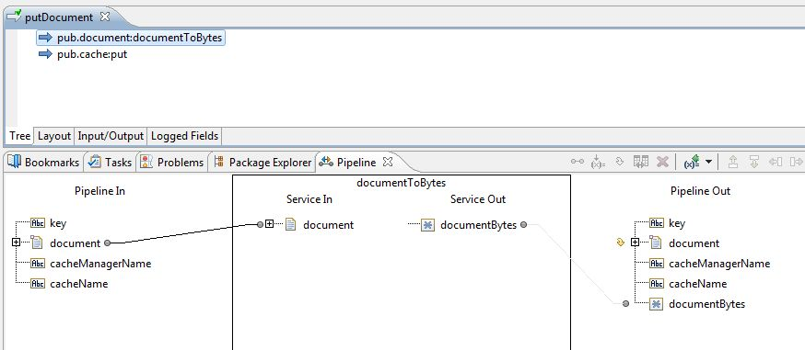Close the putDocument editor tab

(x=105, y=17)
